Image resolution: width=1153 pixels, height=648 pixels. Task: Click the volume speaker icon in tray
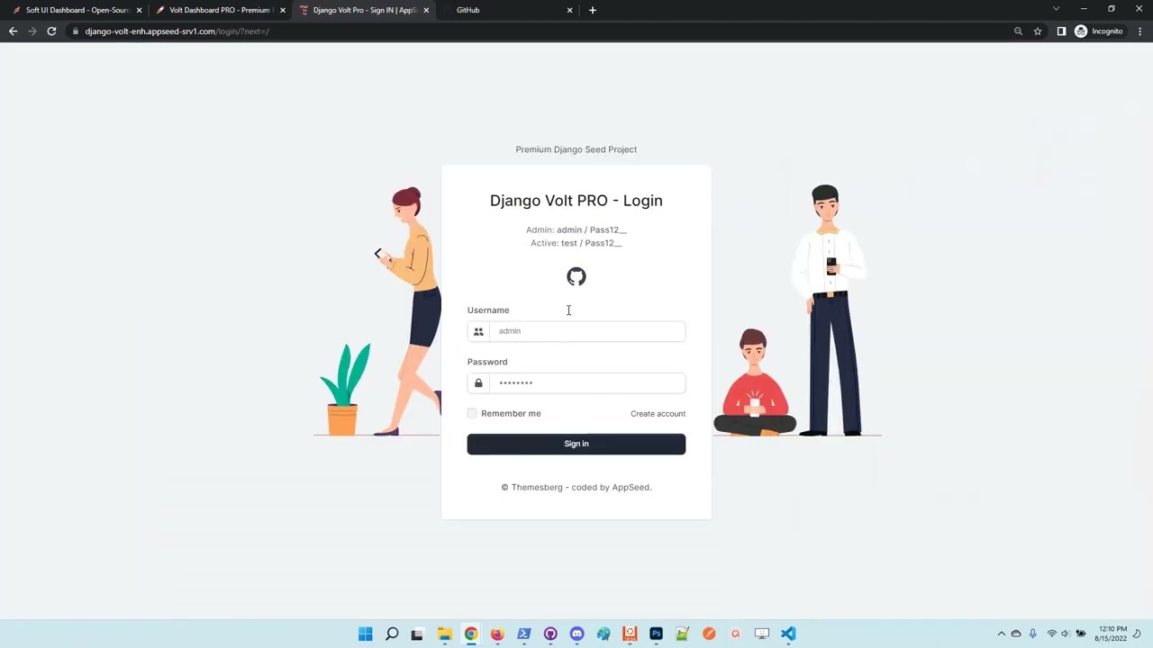click(x=1066, y=634)
